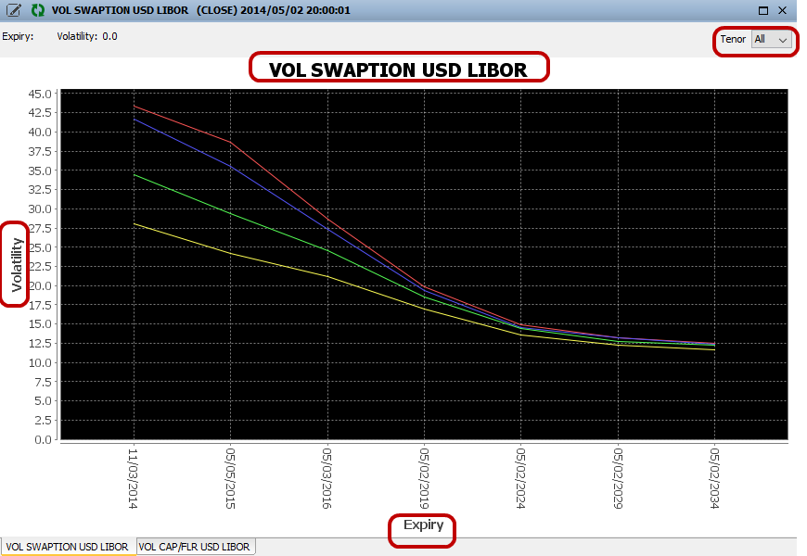The width and height of the screenshot is (807, 556).
Task: Click the blue curve start point at 11/03/2014
Action: 134,120
